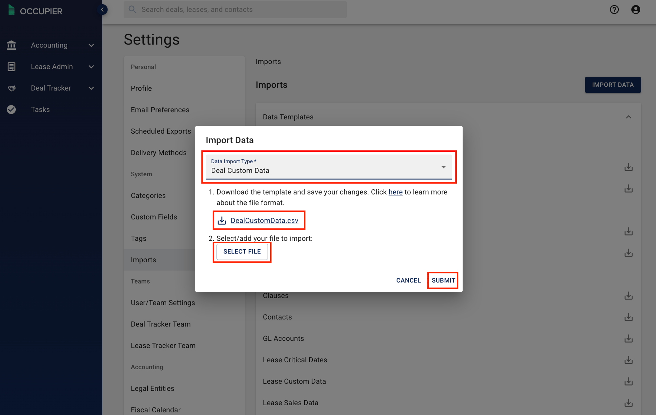Collapse the sidebar with the arrow button
The width and height of the screenshot is (656, 415).
[102, 9]
